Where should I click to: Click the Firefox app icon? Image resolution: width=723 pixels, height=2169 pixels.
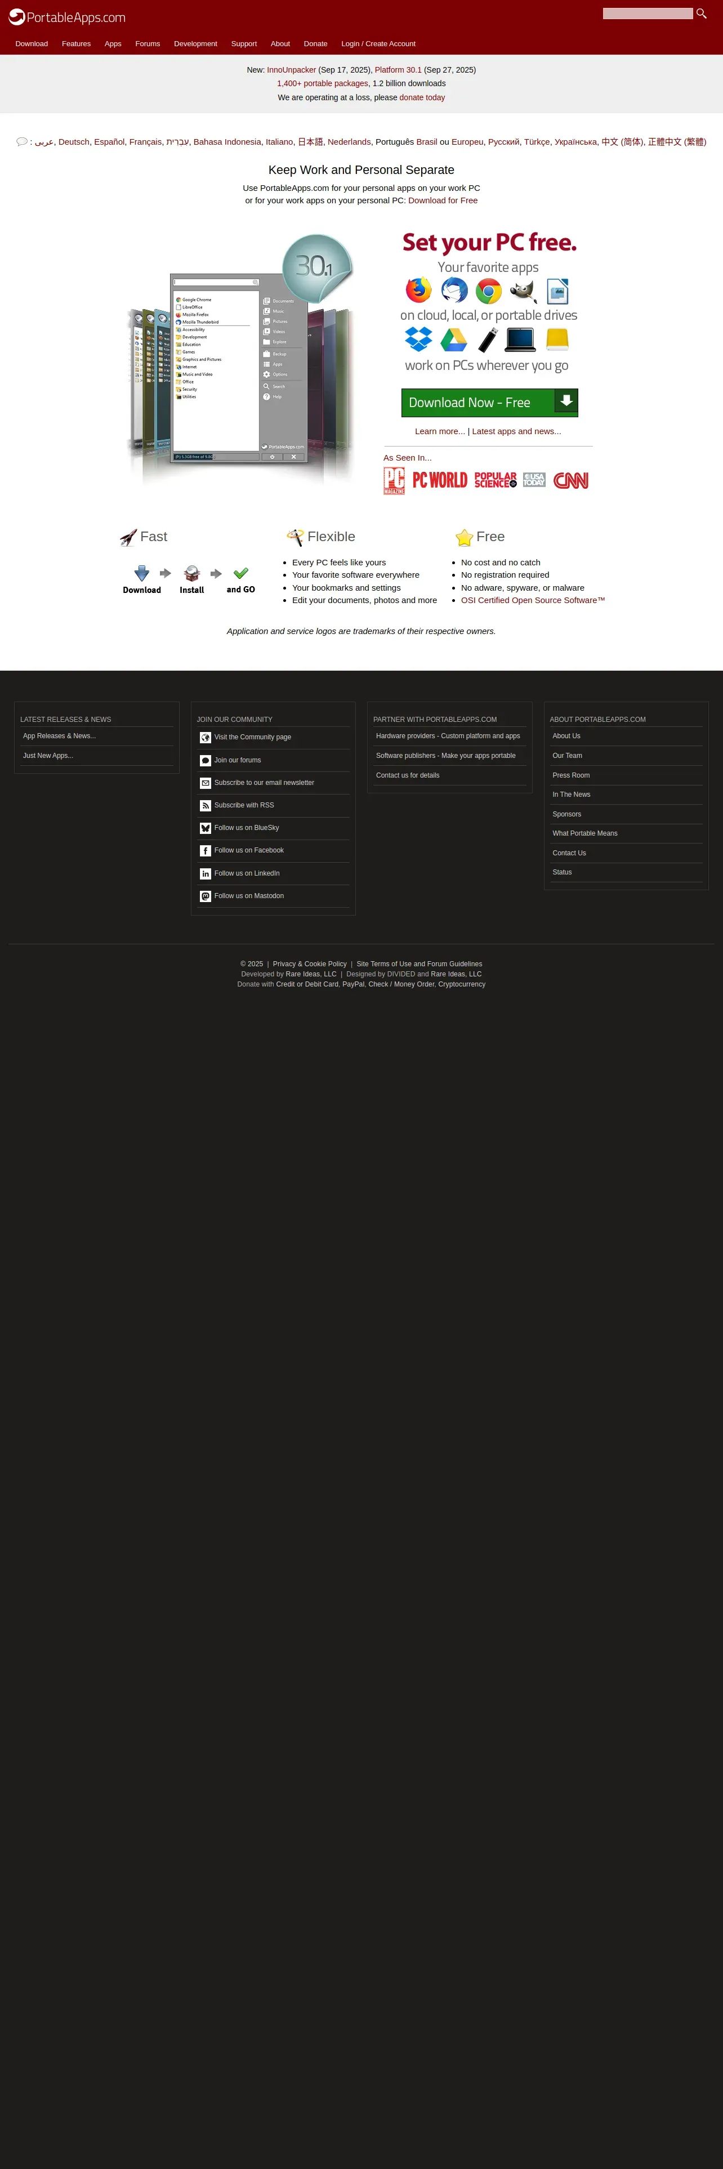pyautogui.click(x=418, y=291)
